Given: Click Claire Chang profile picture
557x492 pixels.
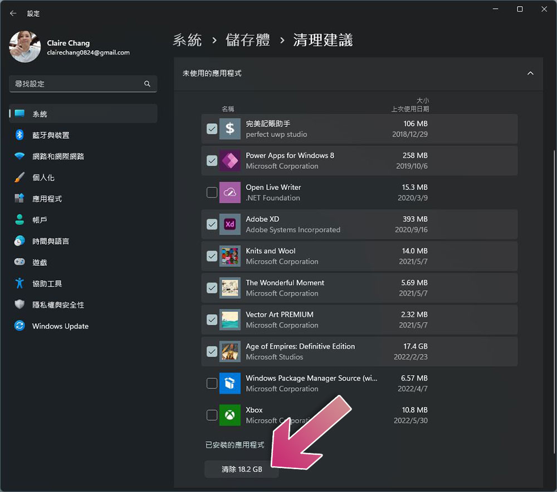Looking at the screenshot, I should click(x=25, y=47).
